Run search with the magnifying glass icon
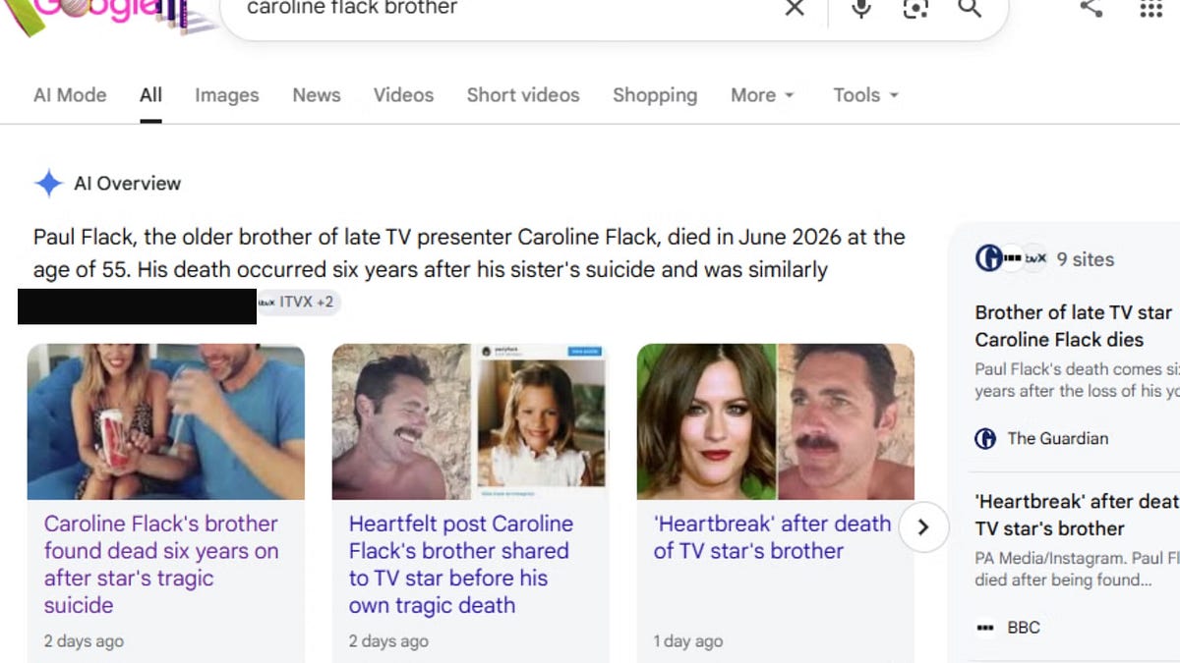 click(970, 8)
